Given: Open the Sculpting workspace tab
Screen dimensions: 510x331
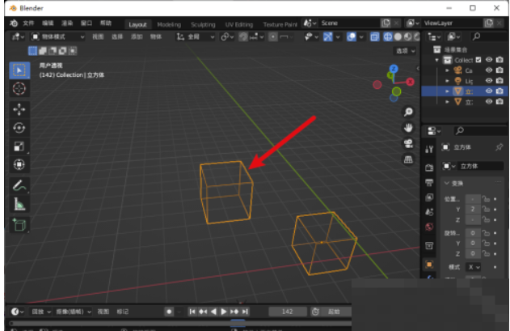Looking at the screenshot, I should click(x=203, y=25).
